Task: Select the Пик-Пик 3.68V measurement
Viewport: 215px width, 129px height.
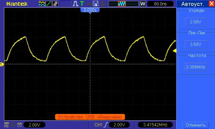Action: 195,44
